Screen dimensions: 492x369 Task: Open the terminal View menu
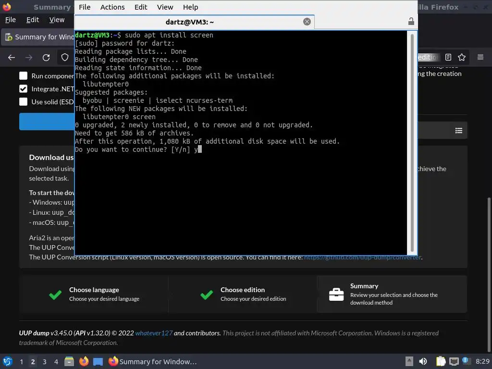(165, 7)
